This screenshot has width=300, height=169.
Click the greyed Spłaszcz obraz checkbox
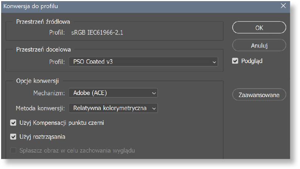(x=13, y=151)
